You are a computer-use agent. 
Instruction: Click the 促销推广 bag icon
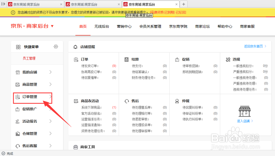[x=18, y=109]
